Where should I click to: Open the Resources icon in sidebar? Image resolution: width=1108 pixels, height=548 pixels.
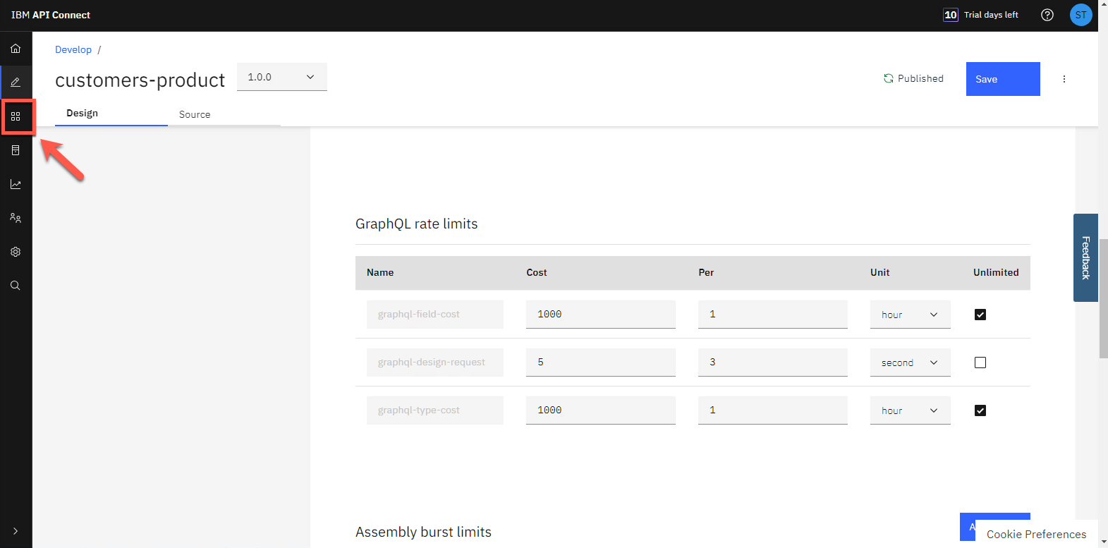coord(16,150)
